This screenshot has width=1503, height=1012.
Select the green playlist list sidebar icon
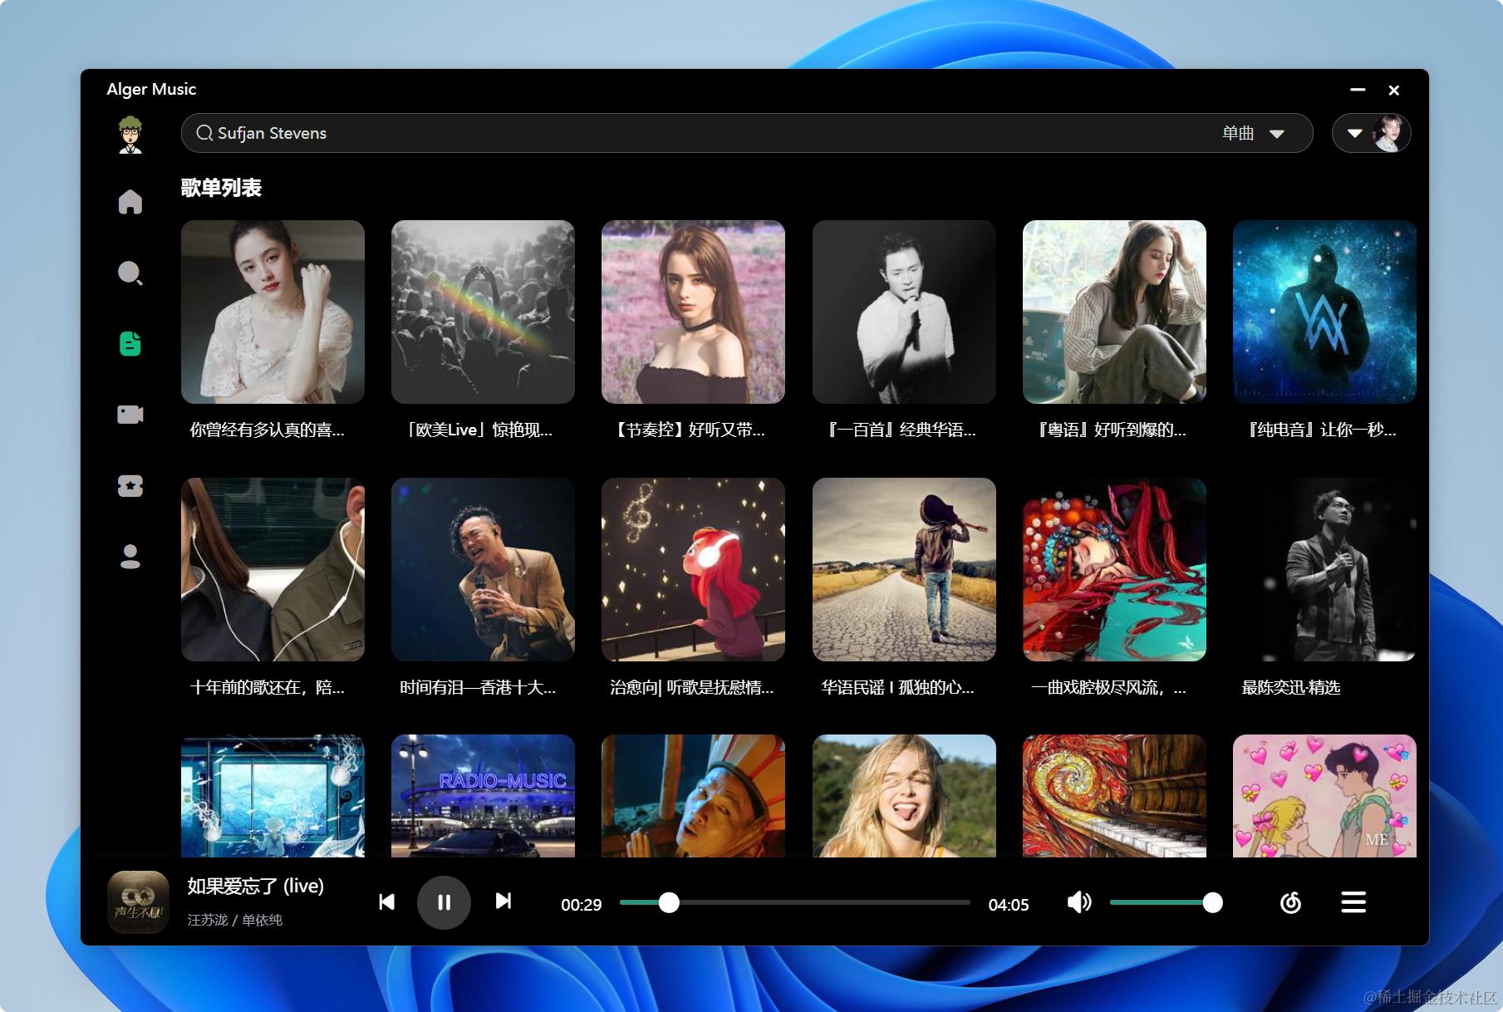(x=130, y=343)
